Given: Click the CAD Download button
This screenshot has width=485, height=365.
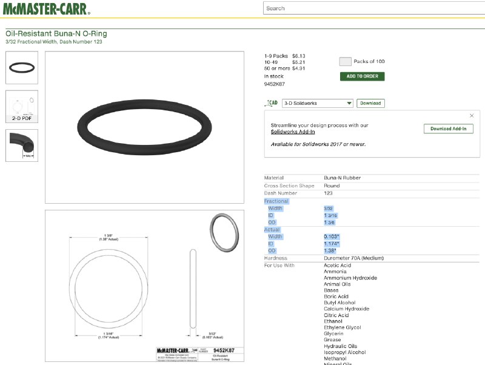Looking at the screenshot, I should [x=370, y=103].
